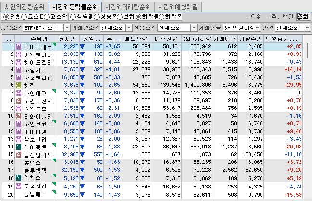
Task: Switch to 시간외잔량순위 tab
Action: point(25,7)
